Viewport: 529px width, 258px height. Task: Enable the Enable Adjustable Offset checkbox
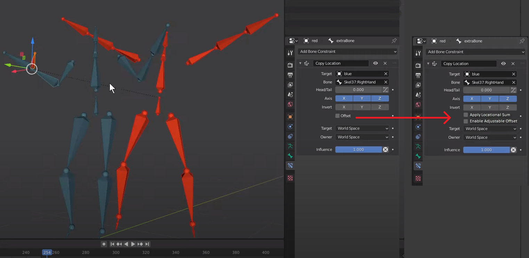466,121
